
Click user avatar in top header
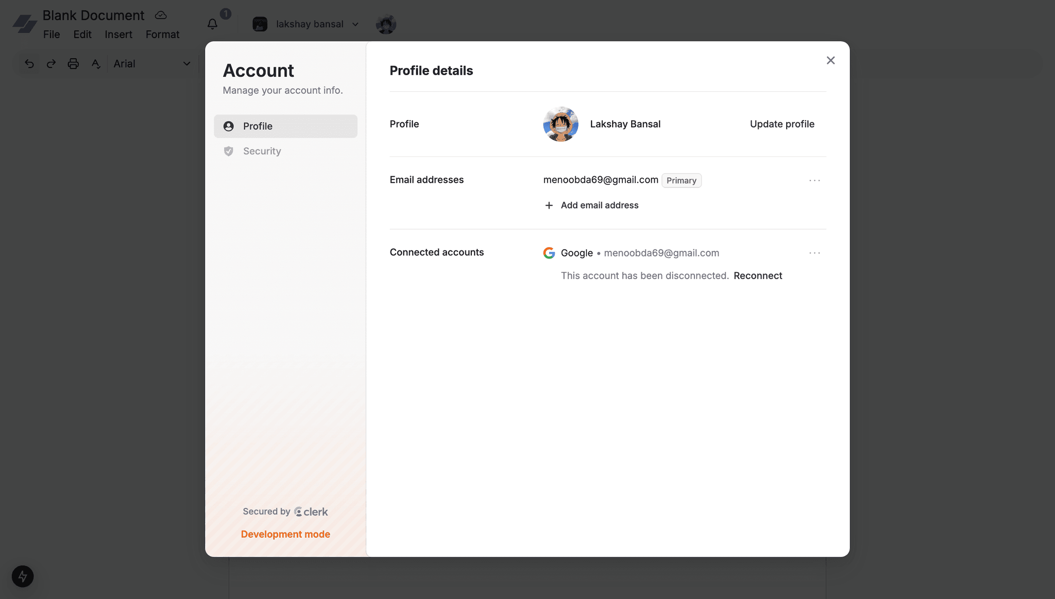tap(386, 24)
